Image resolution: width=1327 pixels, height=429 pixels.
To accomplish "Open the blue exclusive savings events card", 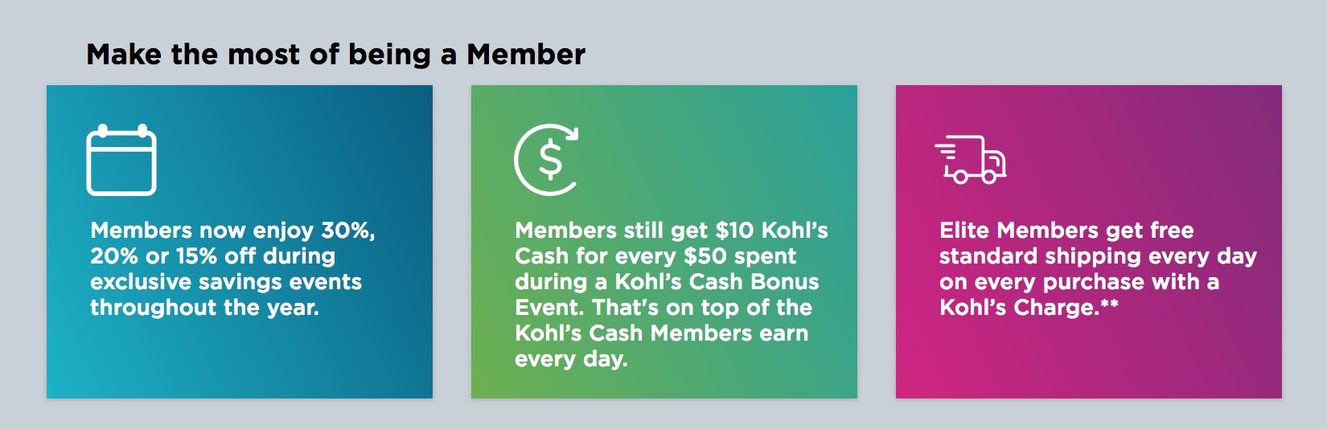I will point(240,242).
